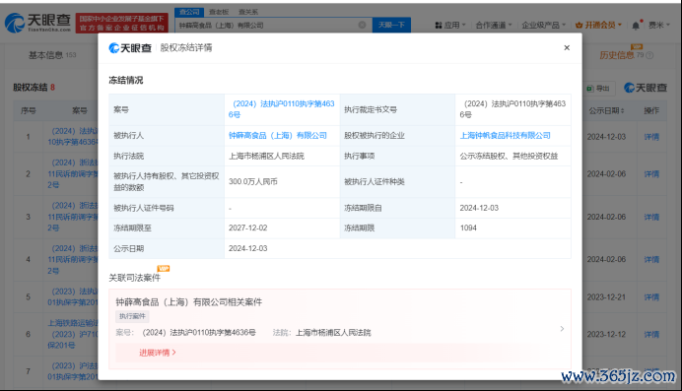The height and width of the screenshot is (391, 682).
Task: Close the 股权冻结详情 dialog
Action: click(567, 48)
